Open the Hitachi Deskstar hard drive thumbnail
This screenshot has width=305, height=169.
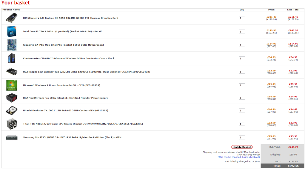(x=12, y=110)
